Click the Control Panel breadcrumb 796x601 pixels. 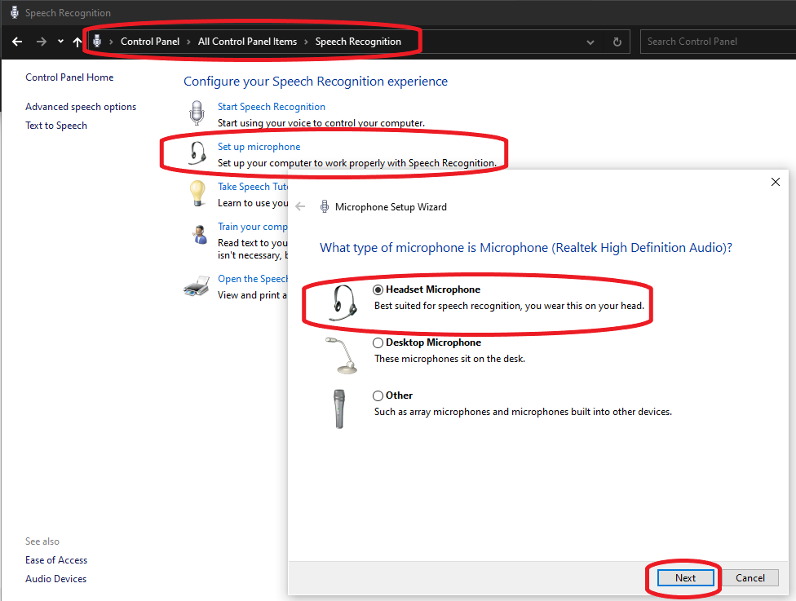coord(150,42)
